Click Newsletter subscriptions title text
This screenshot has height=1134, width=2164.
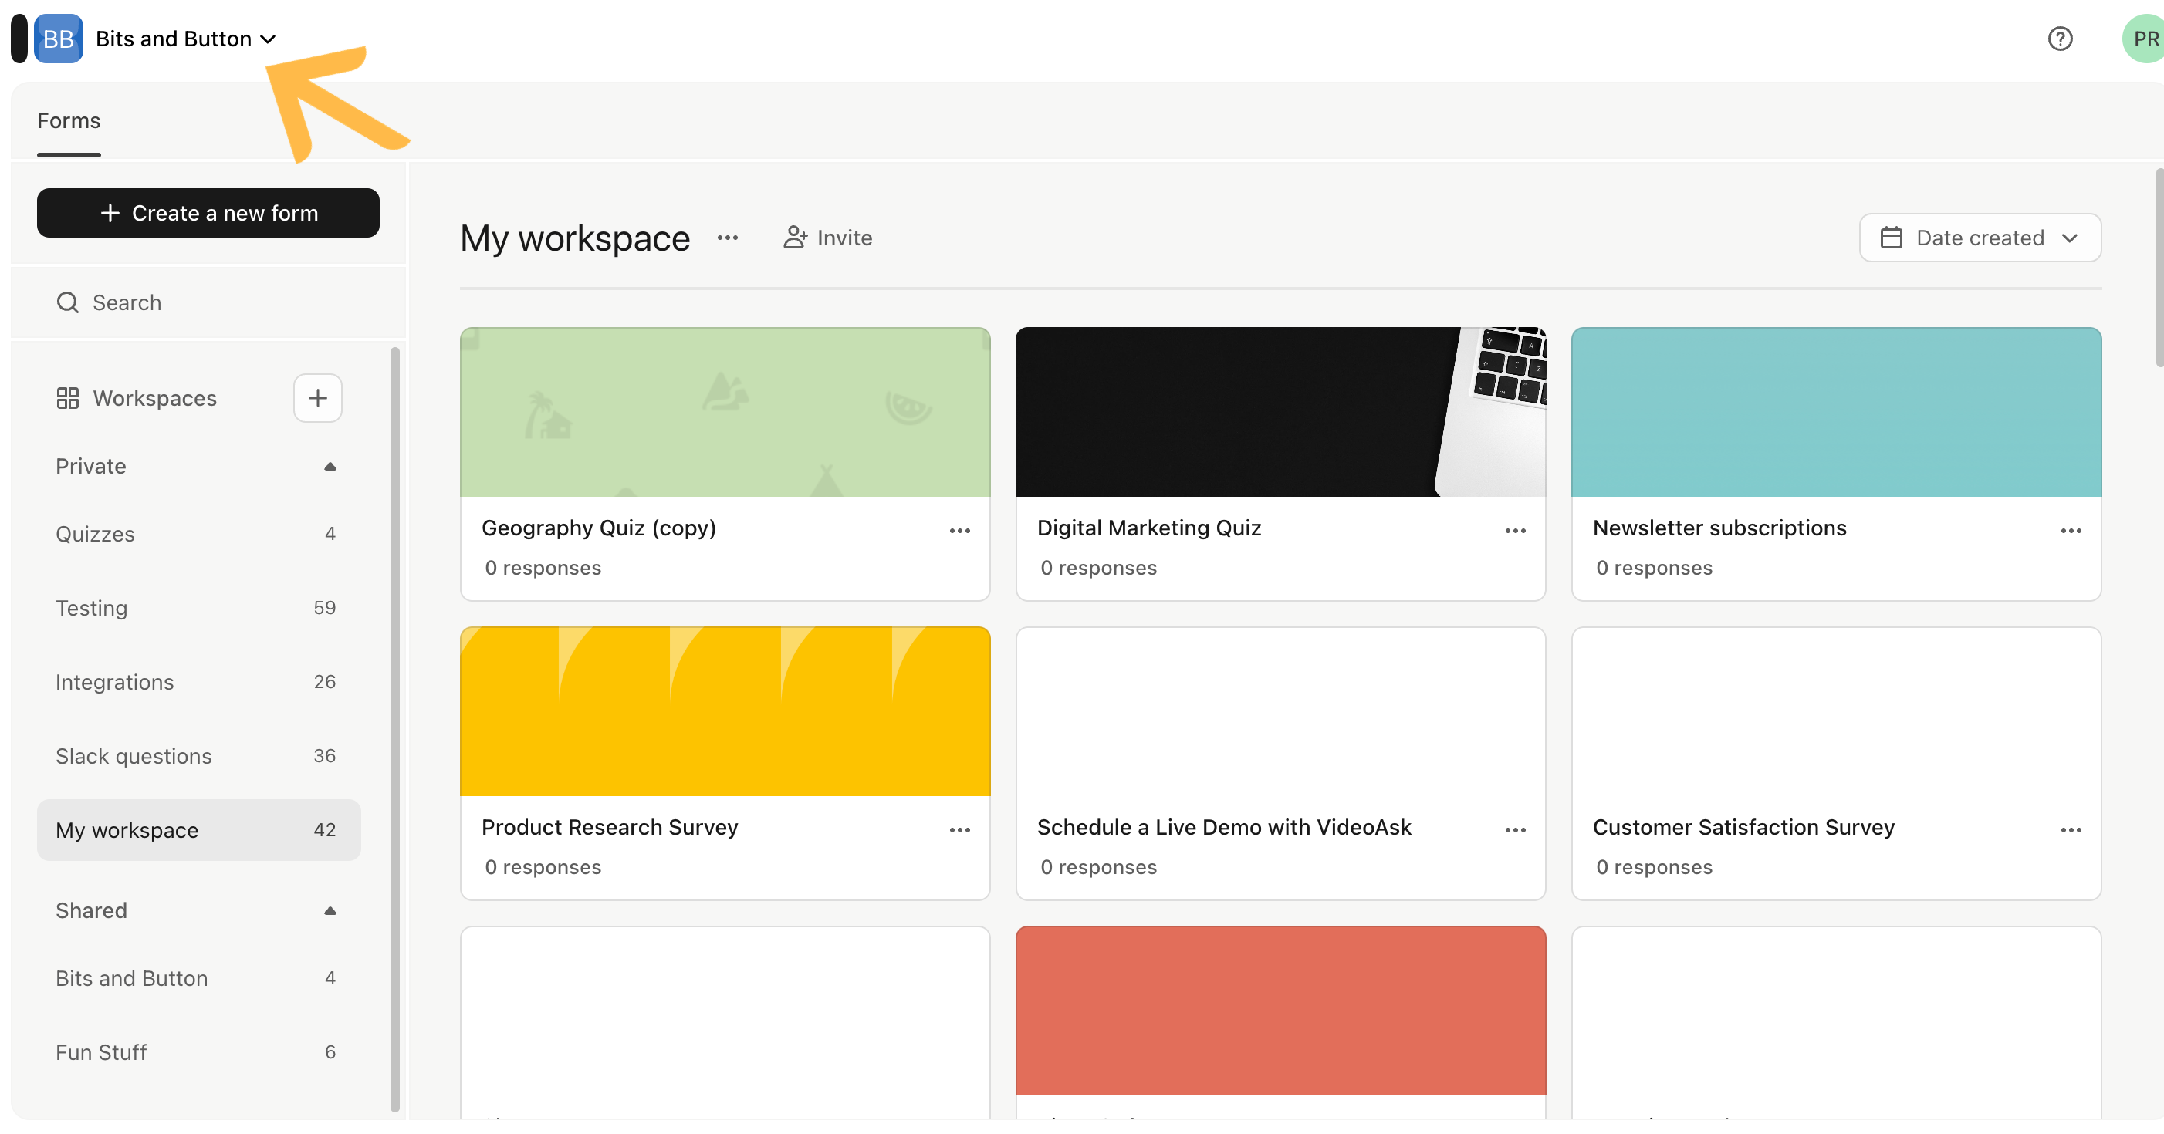point(1719,528)
